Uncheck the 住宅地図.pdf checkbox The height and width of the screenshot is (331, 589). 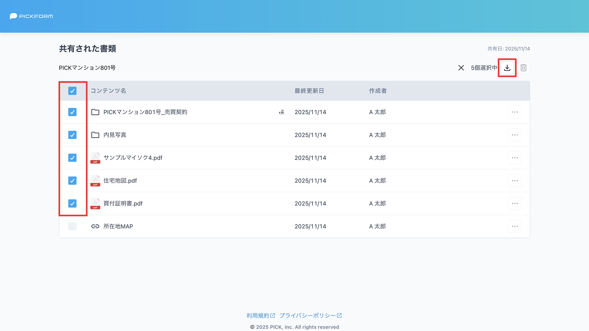pyautogui.click(x=72, y=181)
